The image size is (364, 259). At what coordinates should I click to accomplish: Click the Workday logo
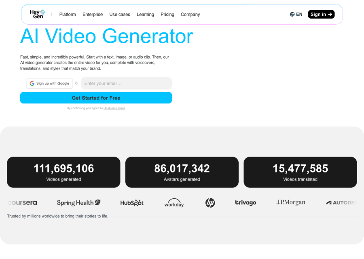tap(174, 203)
